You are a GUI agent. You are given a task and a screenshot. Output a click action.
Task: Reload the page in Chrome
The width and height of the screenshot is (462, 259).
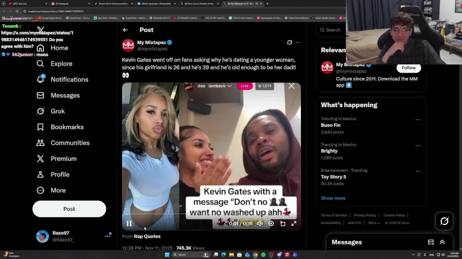click(17, 11)
